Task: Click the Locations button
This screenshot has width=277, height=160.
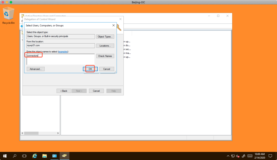Action: [105, 46]
